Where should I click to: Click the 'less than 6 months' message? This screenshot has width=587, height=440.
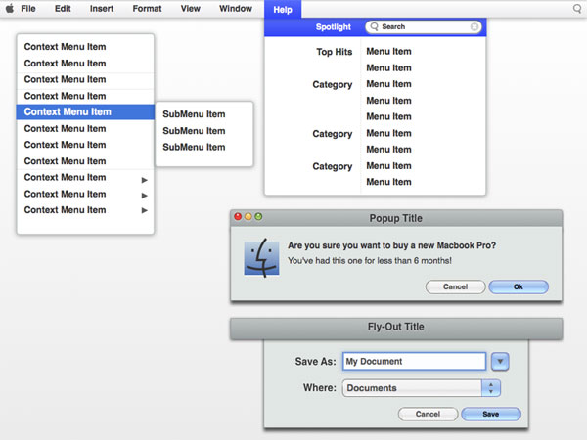click(370, 260)
